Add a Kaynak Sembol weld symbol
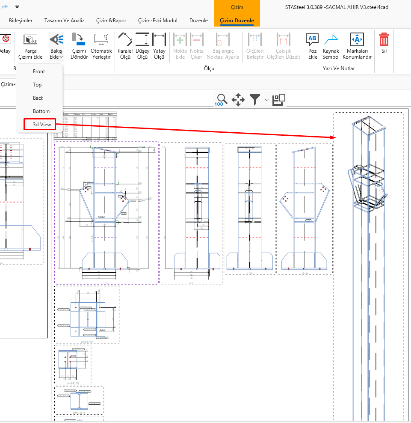This screenshot has height=423, width=411. (331, 40)
